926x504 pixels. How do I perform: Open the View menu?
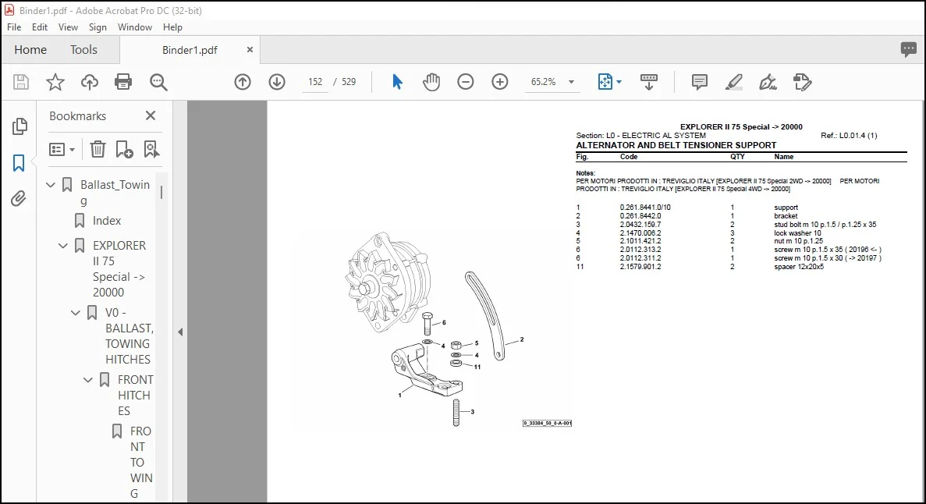click(68, 27)
